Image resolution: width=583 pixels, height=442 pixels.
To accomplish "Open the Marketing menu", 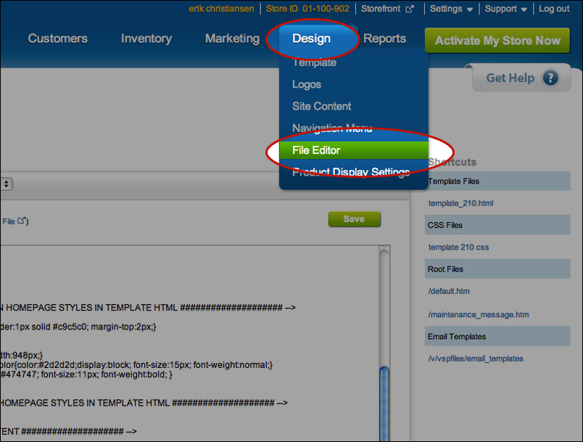I will [x=232, y=38].
